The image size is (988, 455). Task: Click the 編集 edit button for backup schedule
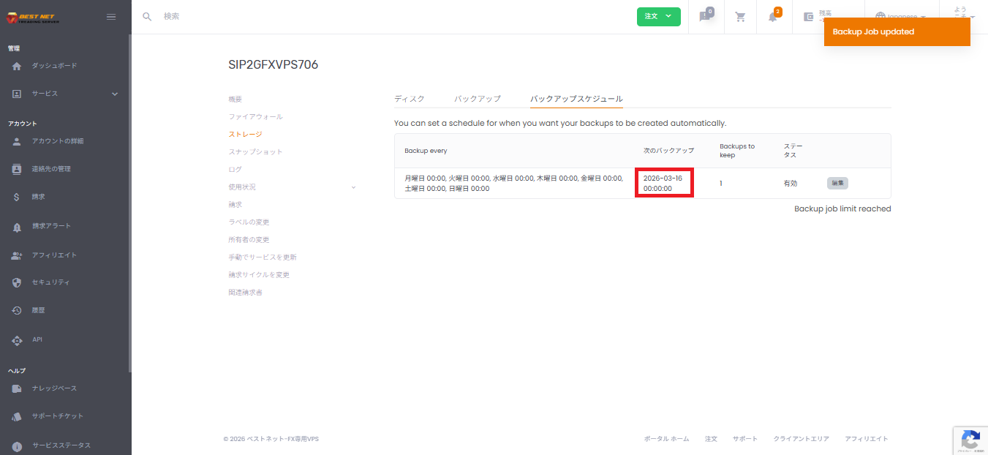tap(837, 183)
